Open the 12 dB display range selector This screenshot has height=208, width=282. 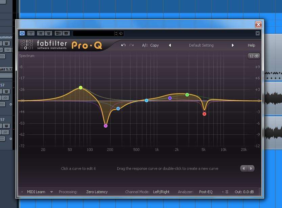[x=254, y=56]
